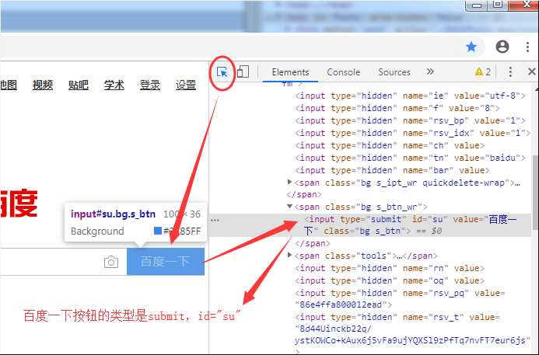Image resolution: width=539 pixels, height=355 pixels.
Task: Select the input name="ch" row
Action: pos(390,145)
